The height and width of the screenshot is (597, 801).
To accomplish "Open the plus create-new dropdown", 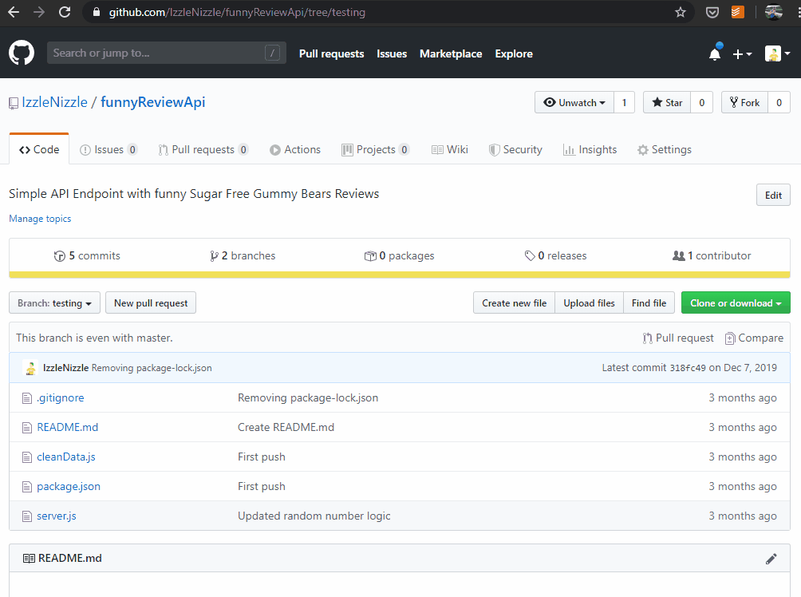I will tap(742, 53).
